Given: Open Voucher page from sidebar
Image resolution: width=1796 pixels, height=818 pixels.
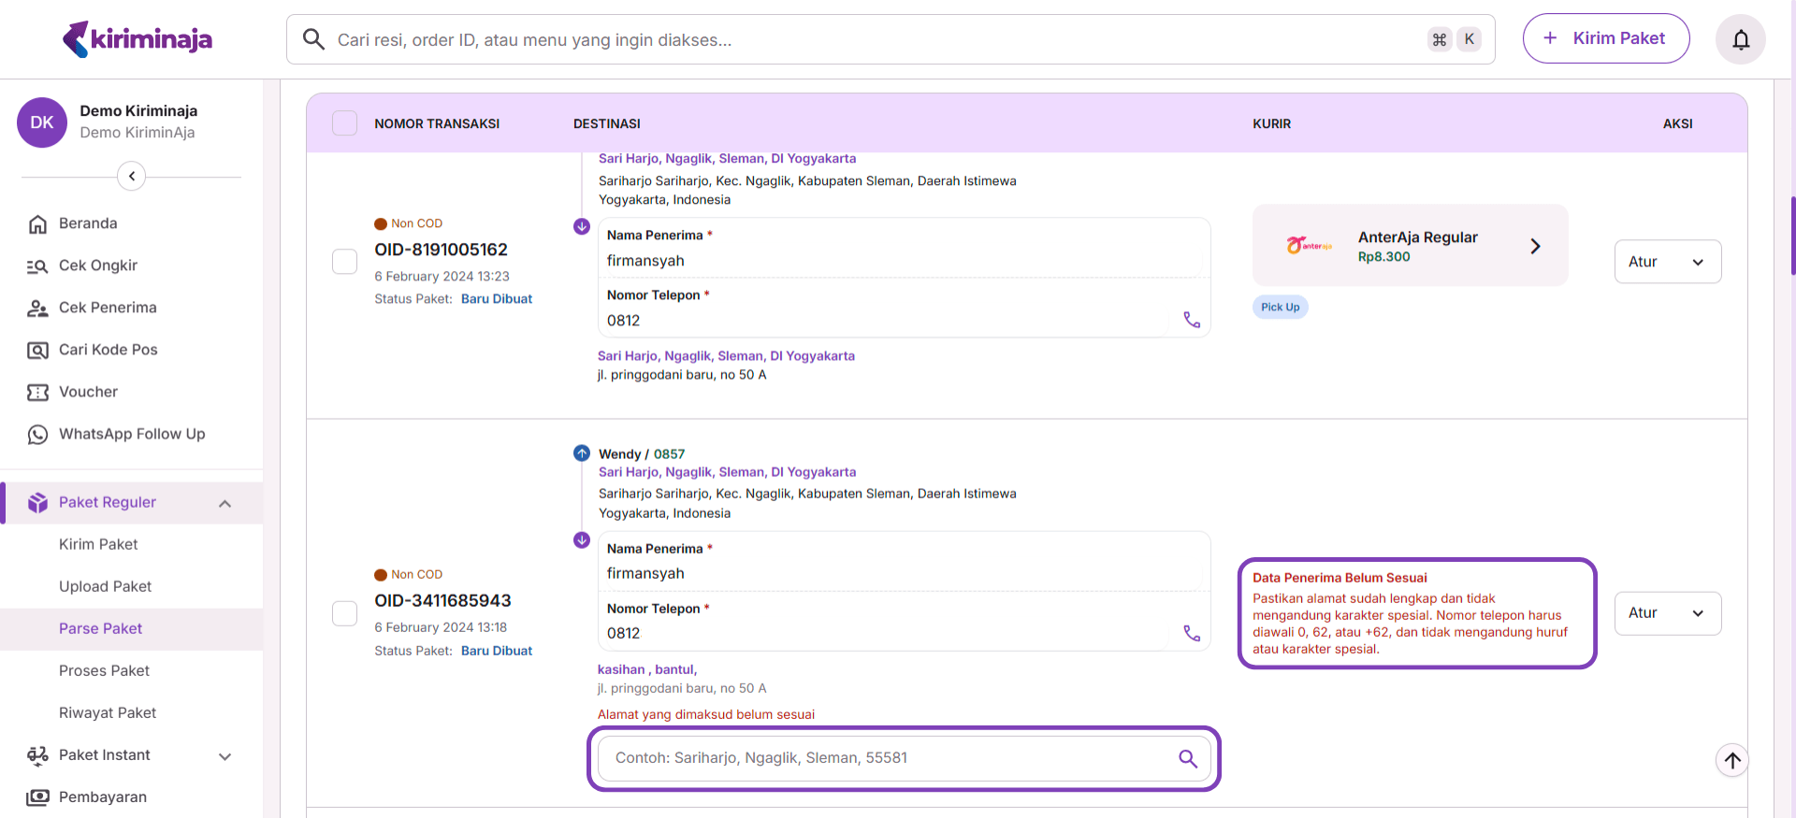Looking at the screenshot, I should [x=88, y=392].
